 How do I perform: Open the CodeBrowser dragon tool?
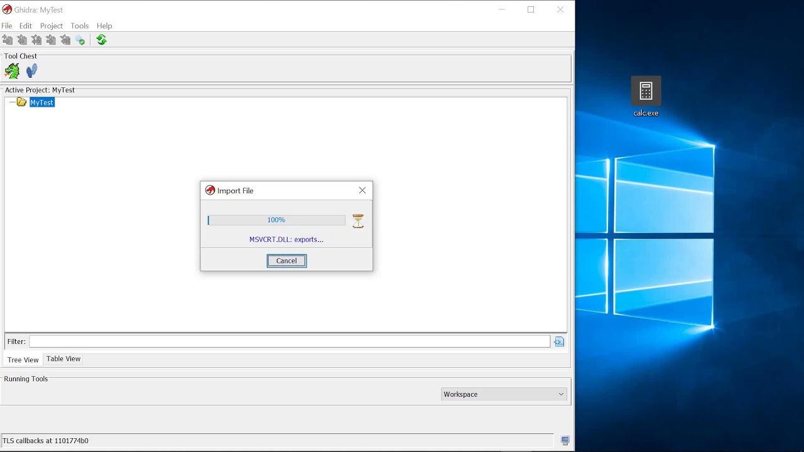click(12, 71)
